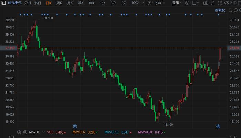Enter fullscreen chart mode
This screenshot has width=241, height=138.
pos(220,3)
